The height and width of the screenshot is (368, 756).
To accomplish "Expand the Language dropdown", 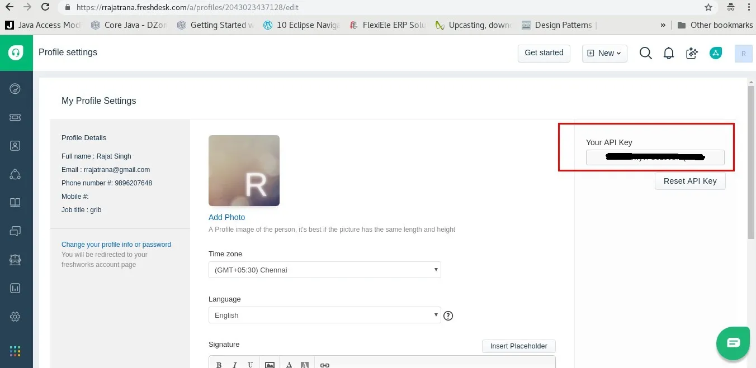I will point(325,315).
